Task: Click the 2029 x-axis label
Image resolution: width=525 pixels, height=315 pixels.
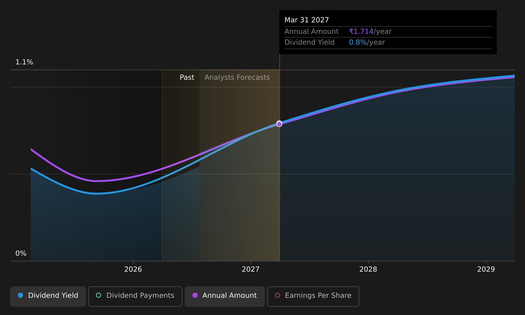Action: (486, 269)
